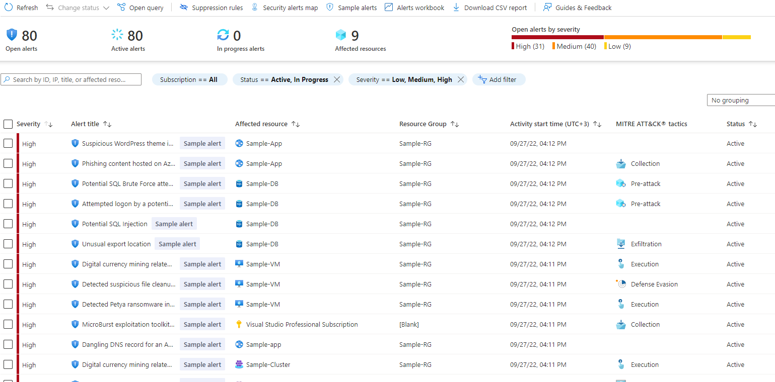Viewport: 775px width, 382px height.
Task: Click the Open query icon
Action: click(121, 8)
